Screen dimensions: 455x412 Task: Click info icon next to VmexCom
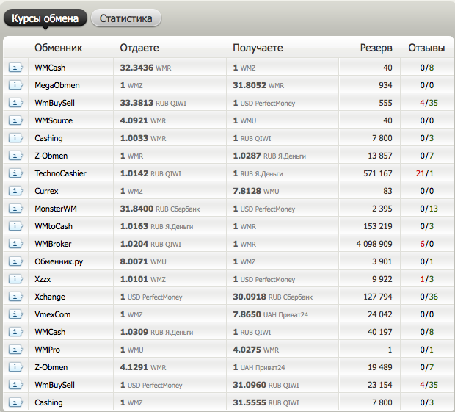15,314
